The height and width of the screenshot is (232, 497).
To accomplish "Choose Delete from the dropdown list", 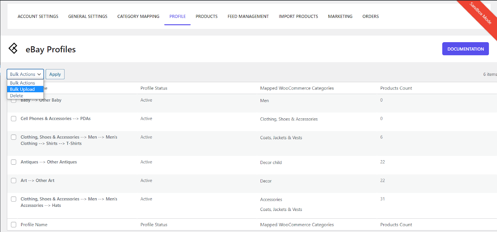I will click(x=25, y=96).
